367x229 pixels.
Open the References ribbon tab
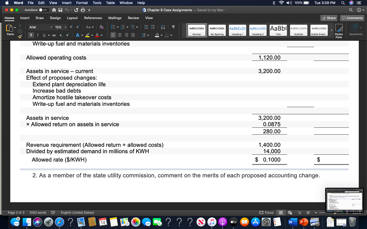[93, 18]
